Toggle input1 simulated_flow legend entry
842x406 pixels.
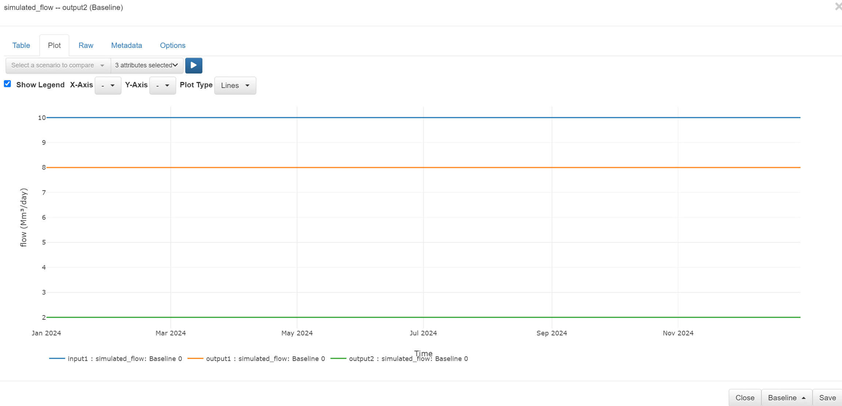124,358
